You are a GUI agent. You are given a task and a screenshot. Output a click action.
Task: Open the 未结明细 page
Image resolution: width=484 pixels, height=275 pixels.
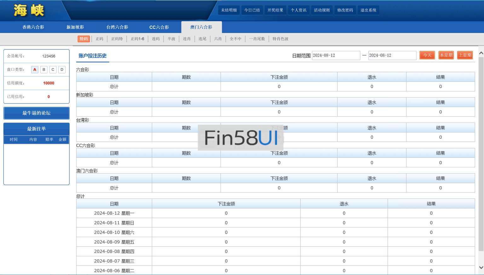[229, 10]
